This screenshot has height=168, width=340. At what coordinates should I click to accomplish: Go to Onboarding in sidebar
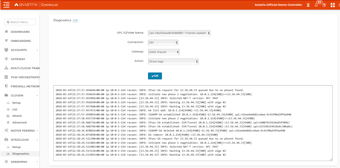pos(21,41)
